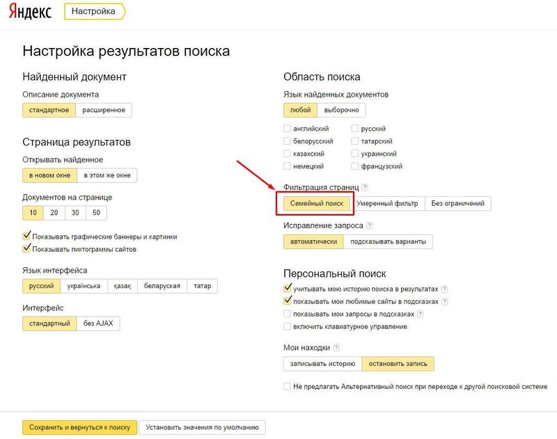Set 50 documents per page
The width and height of the screenshot is (557, 439).
click(97, 213)
